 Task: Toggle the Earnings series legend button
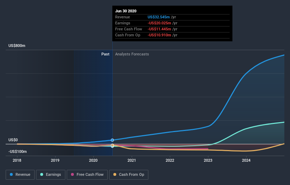pos(51,175)
